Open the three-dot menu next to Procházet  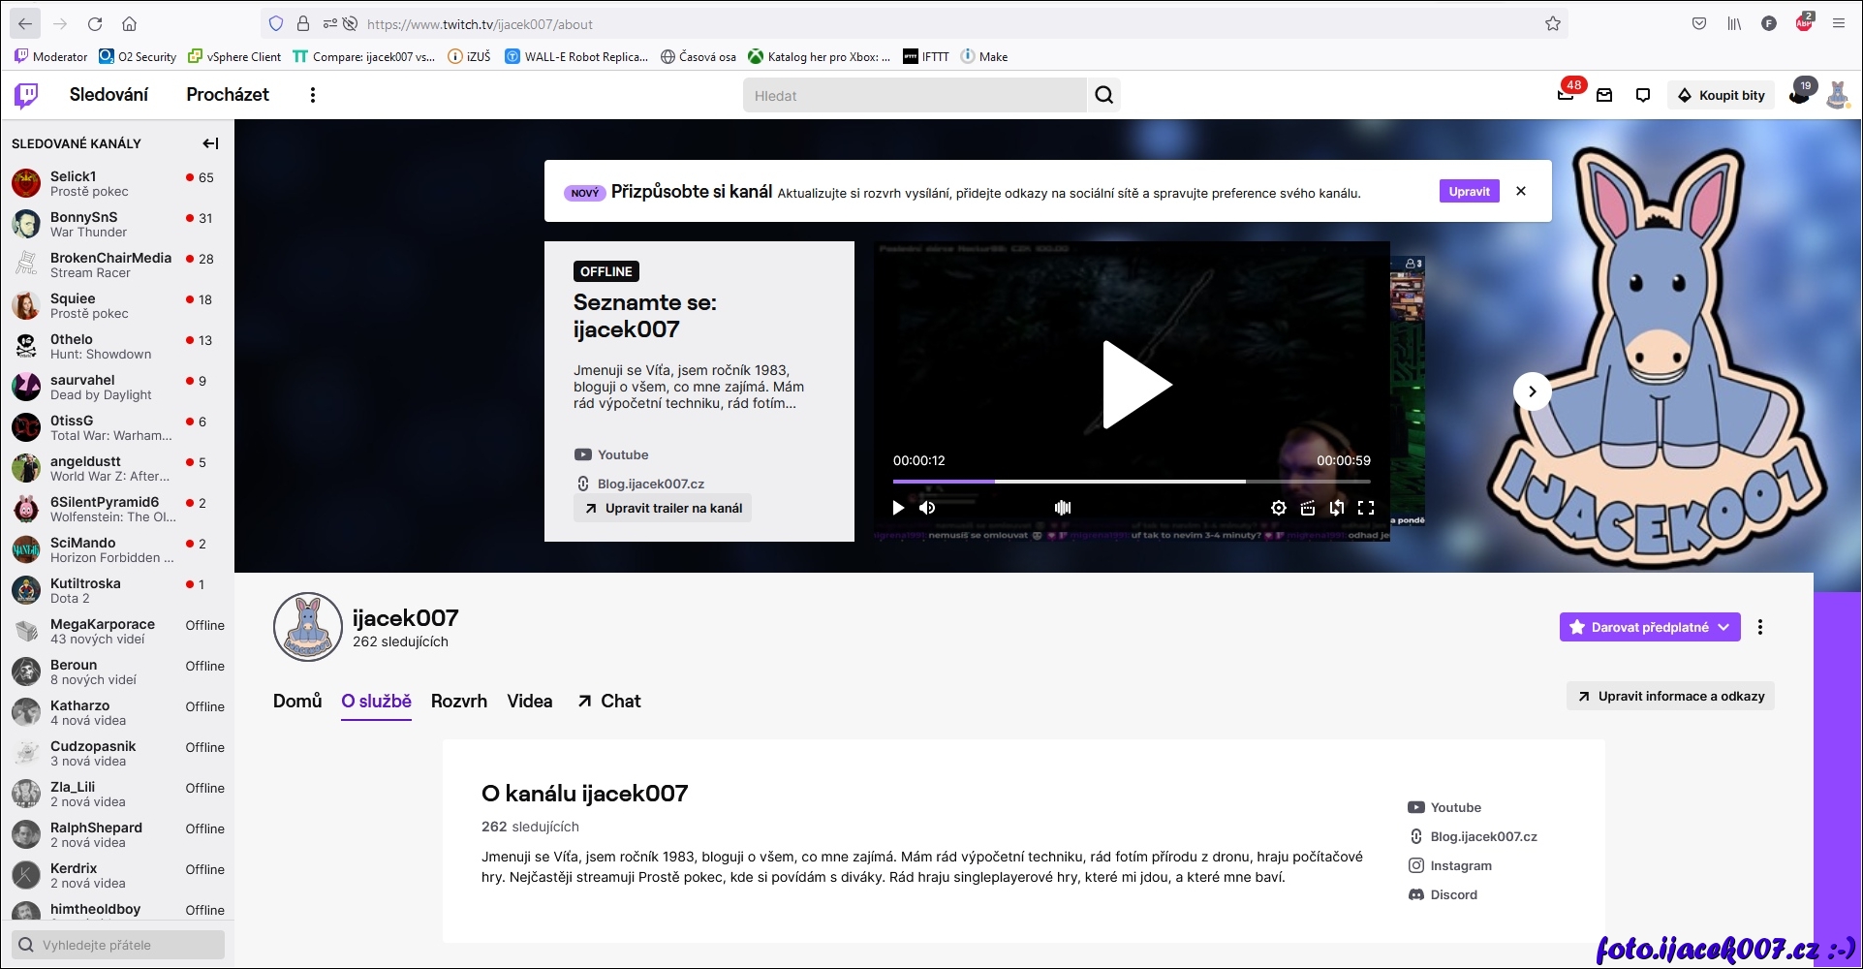[312, 95]
